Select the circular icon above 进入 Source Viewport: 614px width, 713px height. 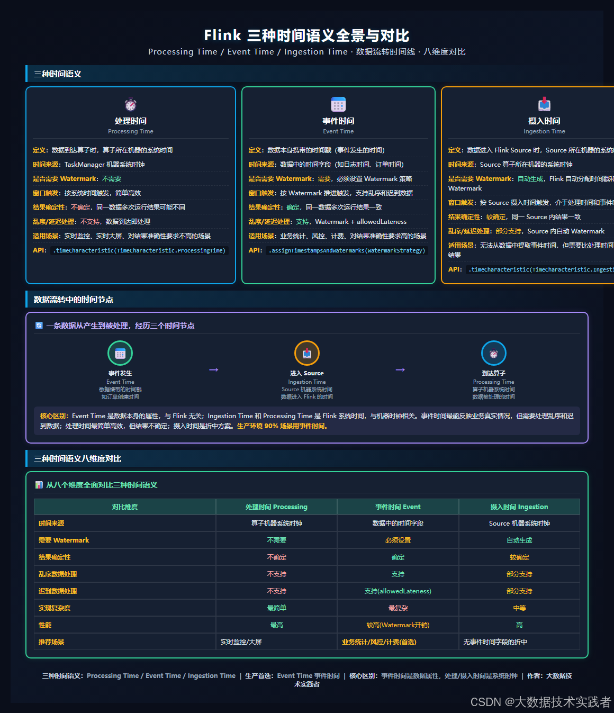307,353
